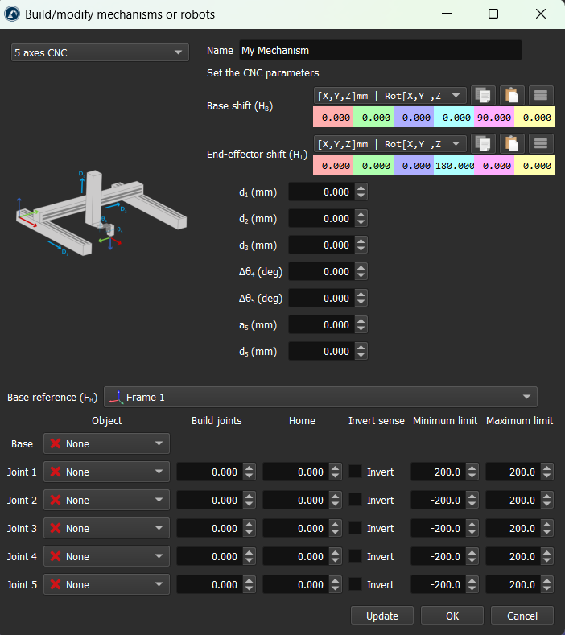
Task: Open Base object None dropdown
Action: coord(106,444)
